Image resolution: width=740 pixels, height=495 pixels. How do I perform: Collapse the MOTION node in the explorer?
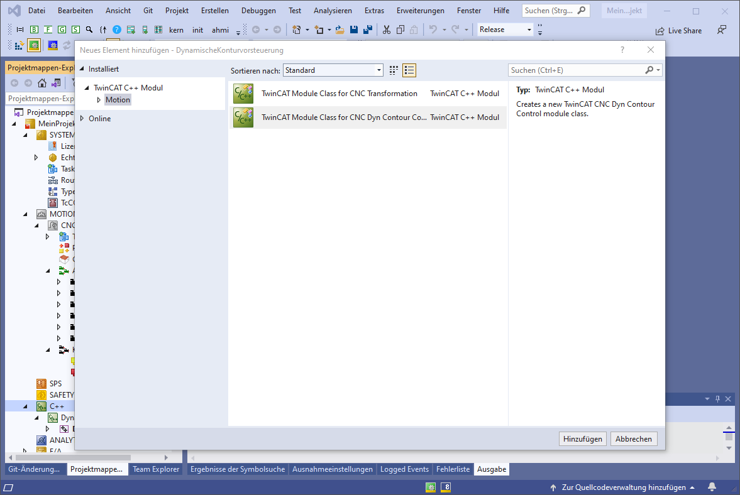pyautogui.click(x=26, y=214)
